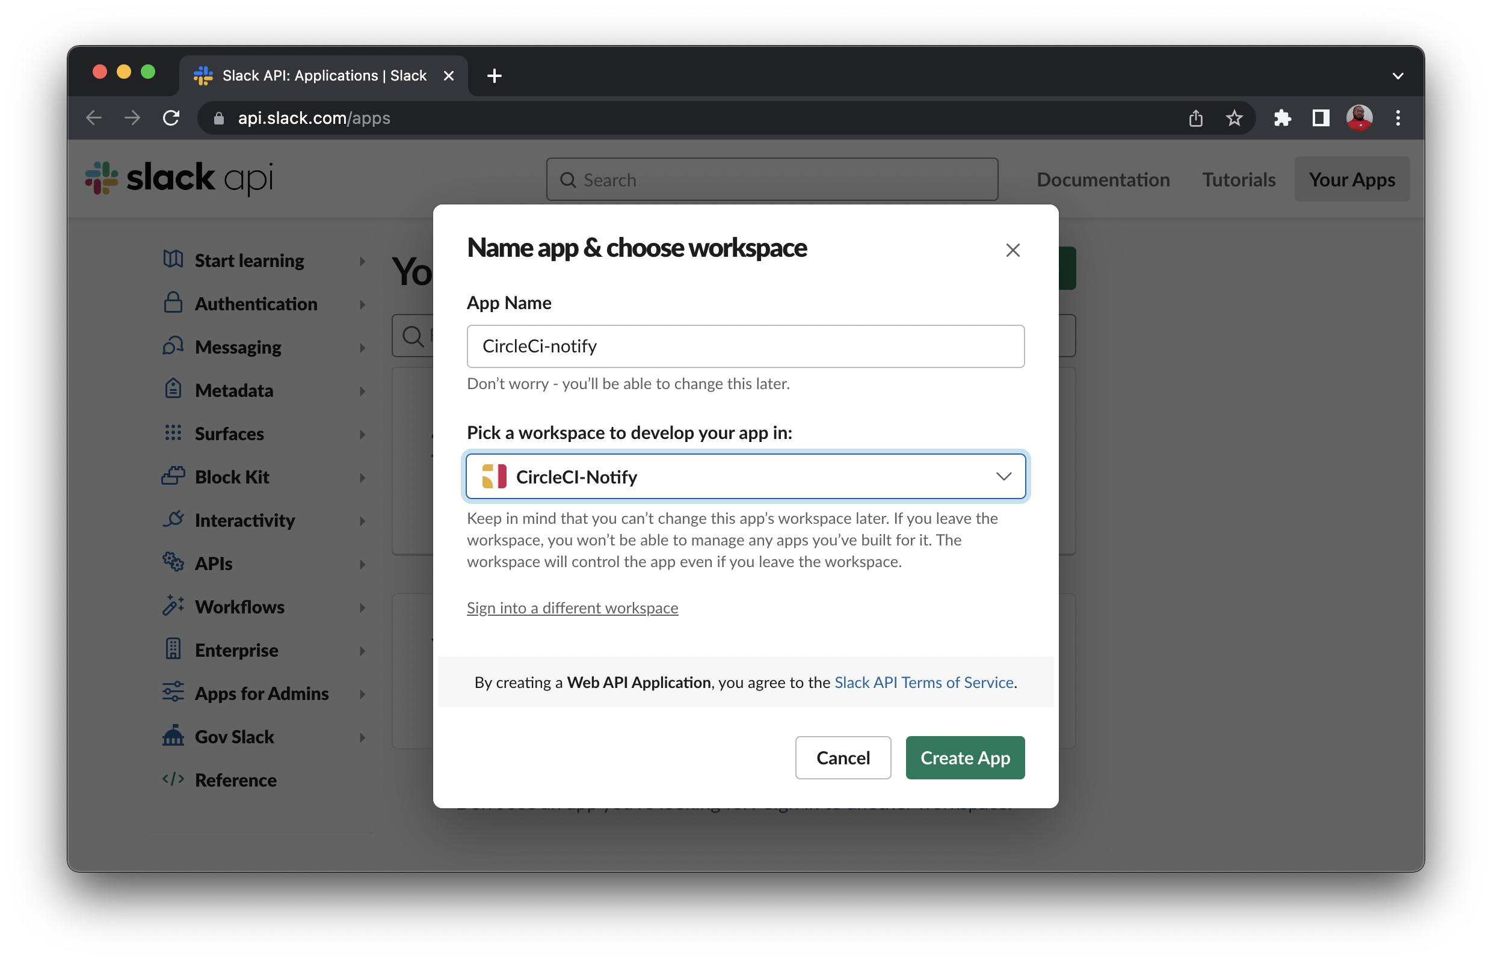The image size is (1492, 961).
Task: Reload the browser page
Action: pos(171,118)
